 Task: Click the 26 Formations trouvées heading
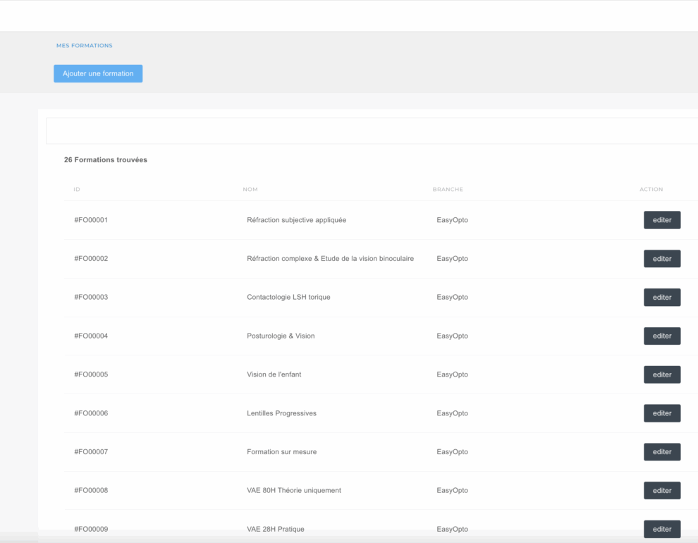[x=106, y=160]
